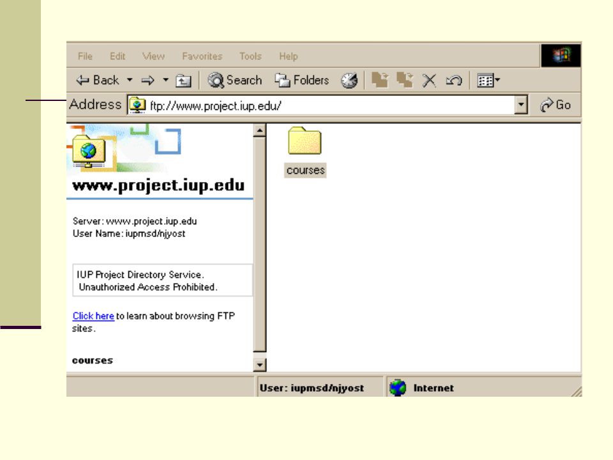Open the Views dropdown button

pos(488,80)
